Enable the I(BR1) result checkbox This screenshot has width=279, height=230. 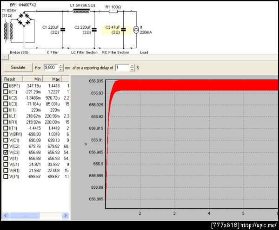[x=6, y=86]
